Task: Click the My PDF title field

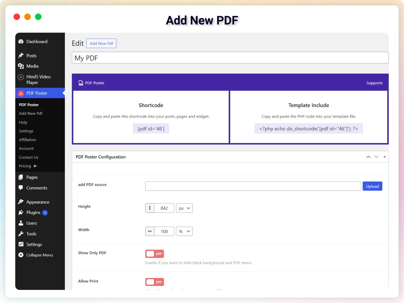Action: [230, 58]
